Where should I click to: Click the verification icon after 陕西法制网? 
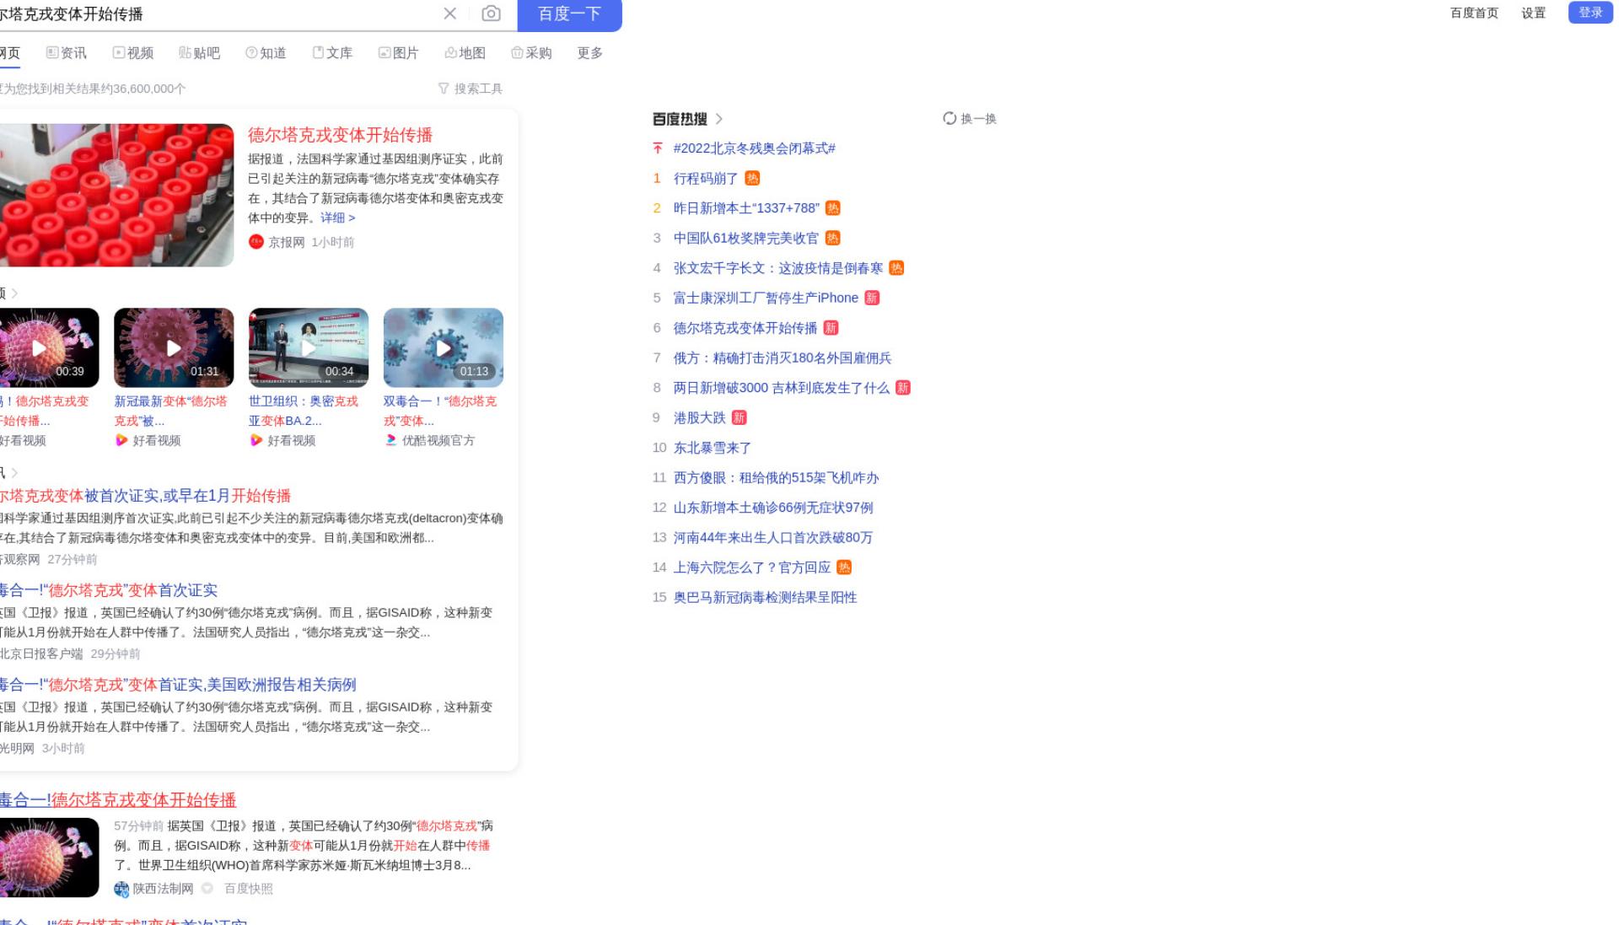pos(207,888)
